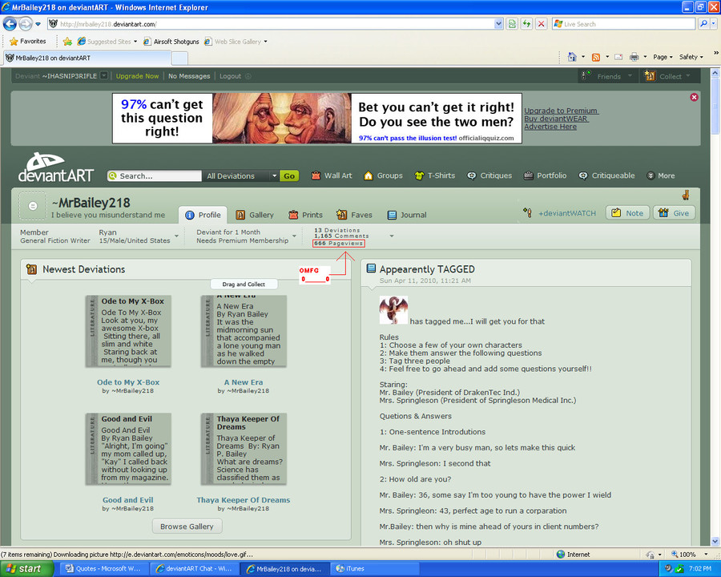Click the Read Mail envelope icon

tap(618, 57)
